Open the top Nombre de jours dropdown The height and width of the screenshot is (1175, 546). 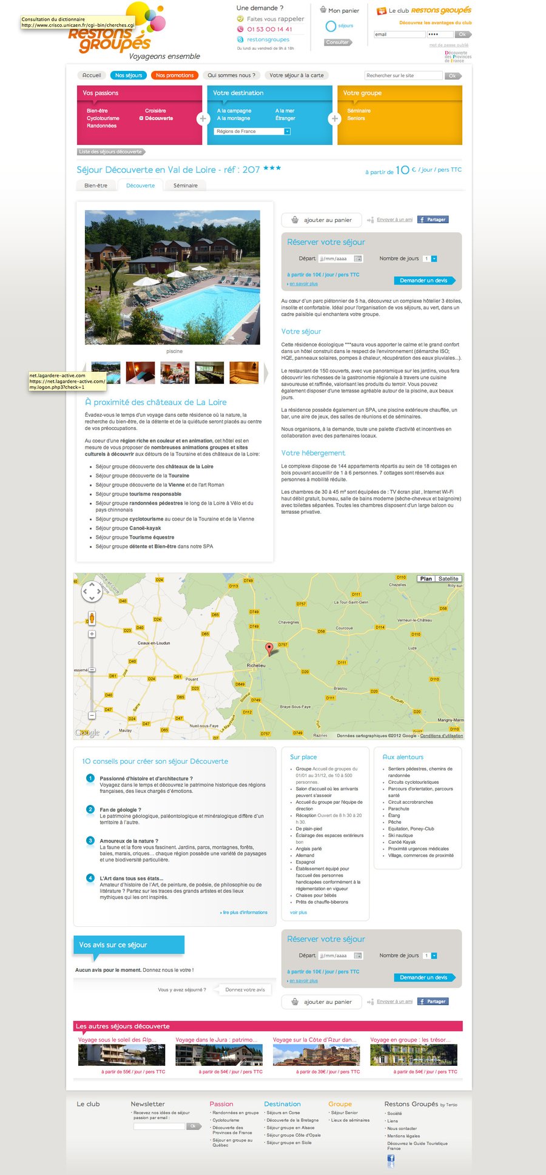(434, 259)
